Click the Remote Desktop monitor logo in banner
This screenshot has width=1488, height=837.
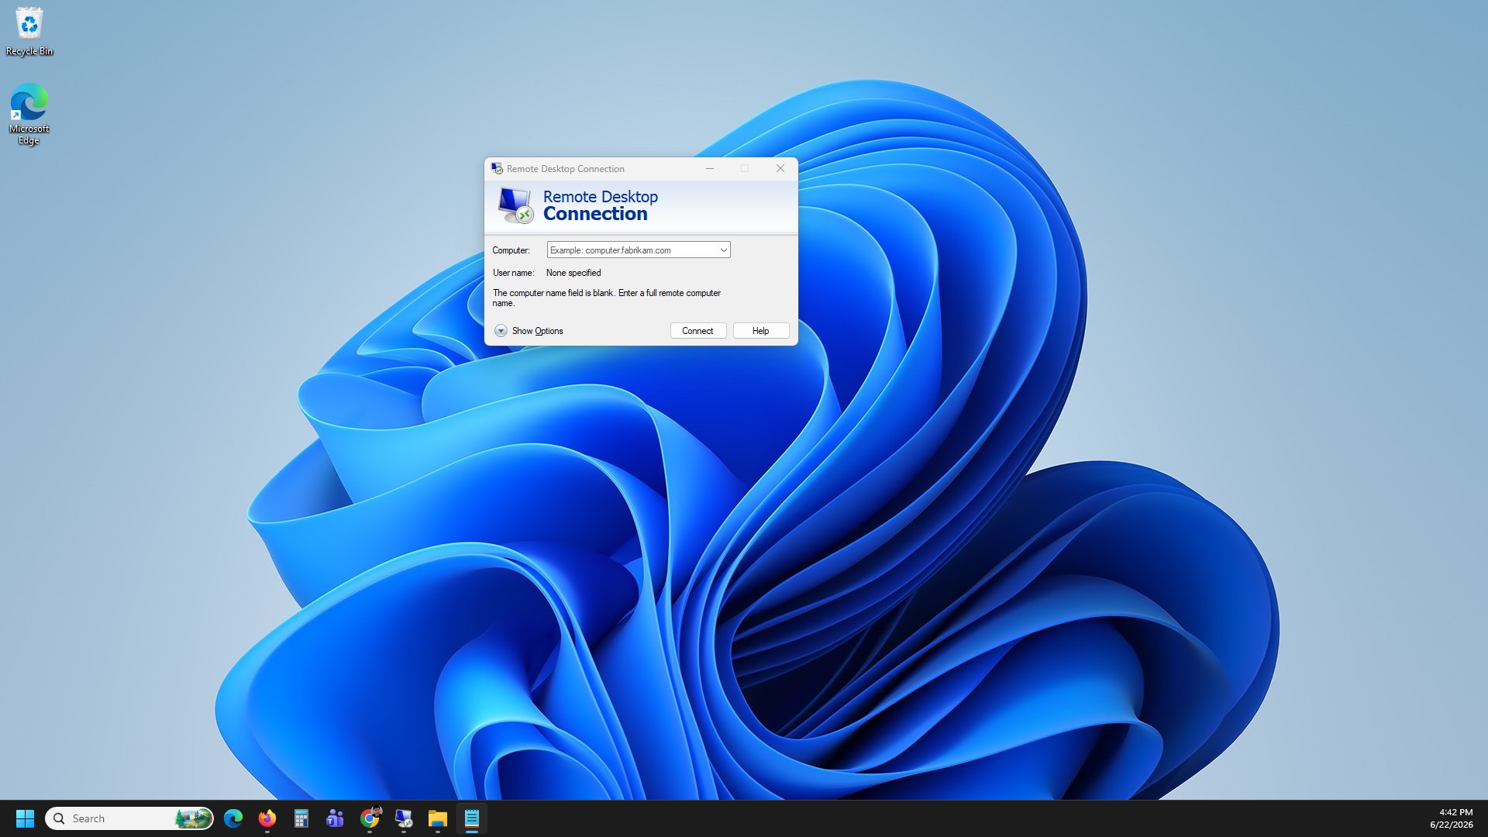(x=515, y=205)
